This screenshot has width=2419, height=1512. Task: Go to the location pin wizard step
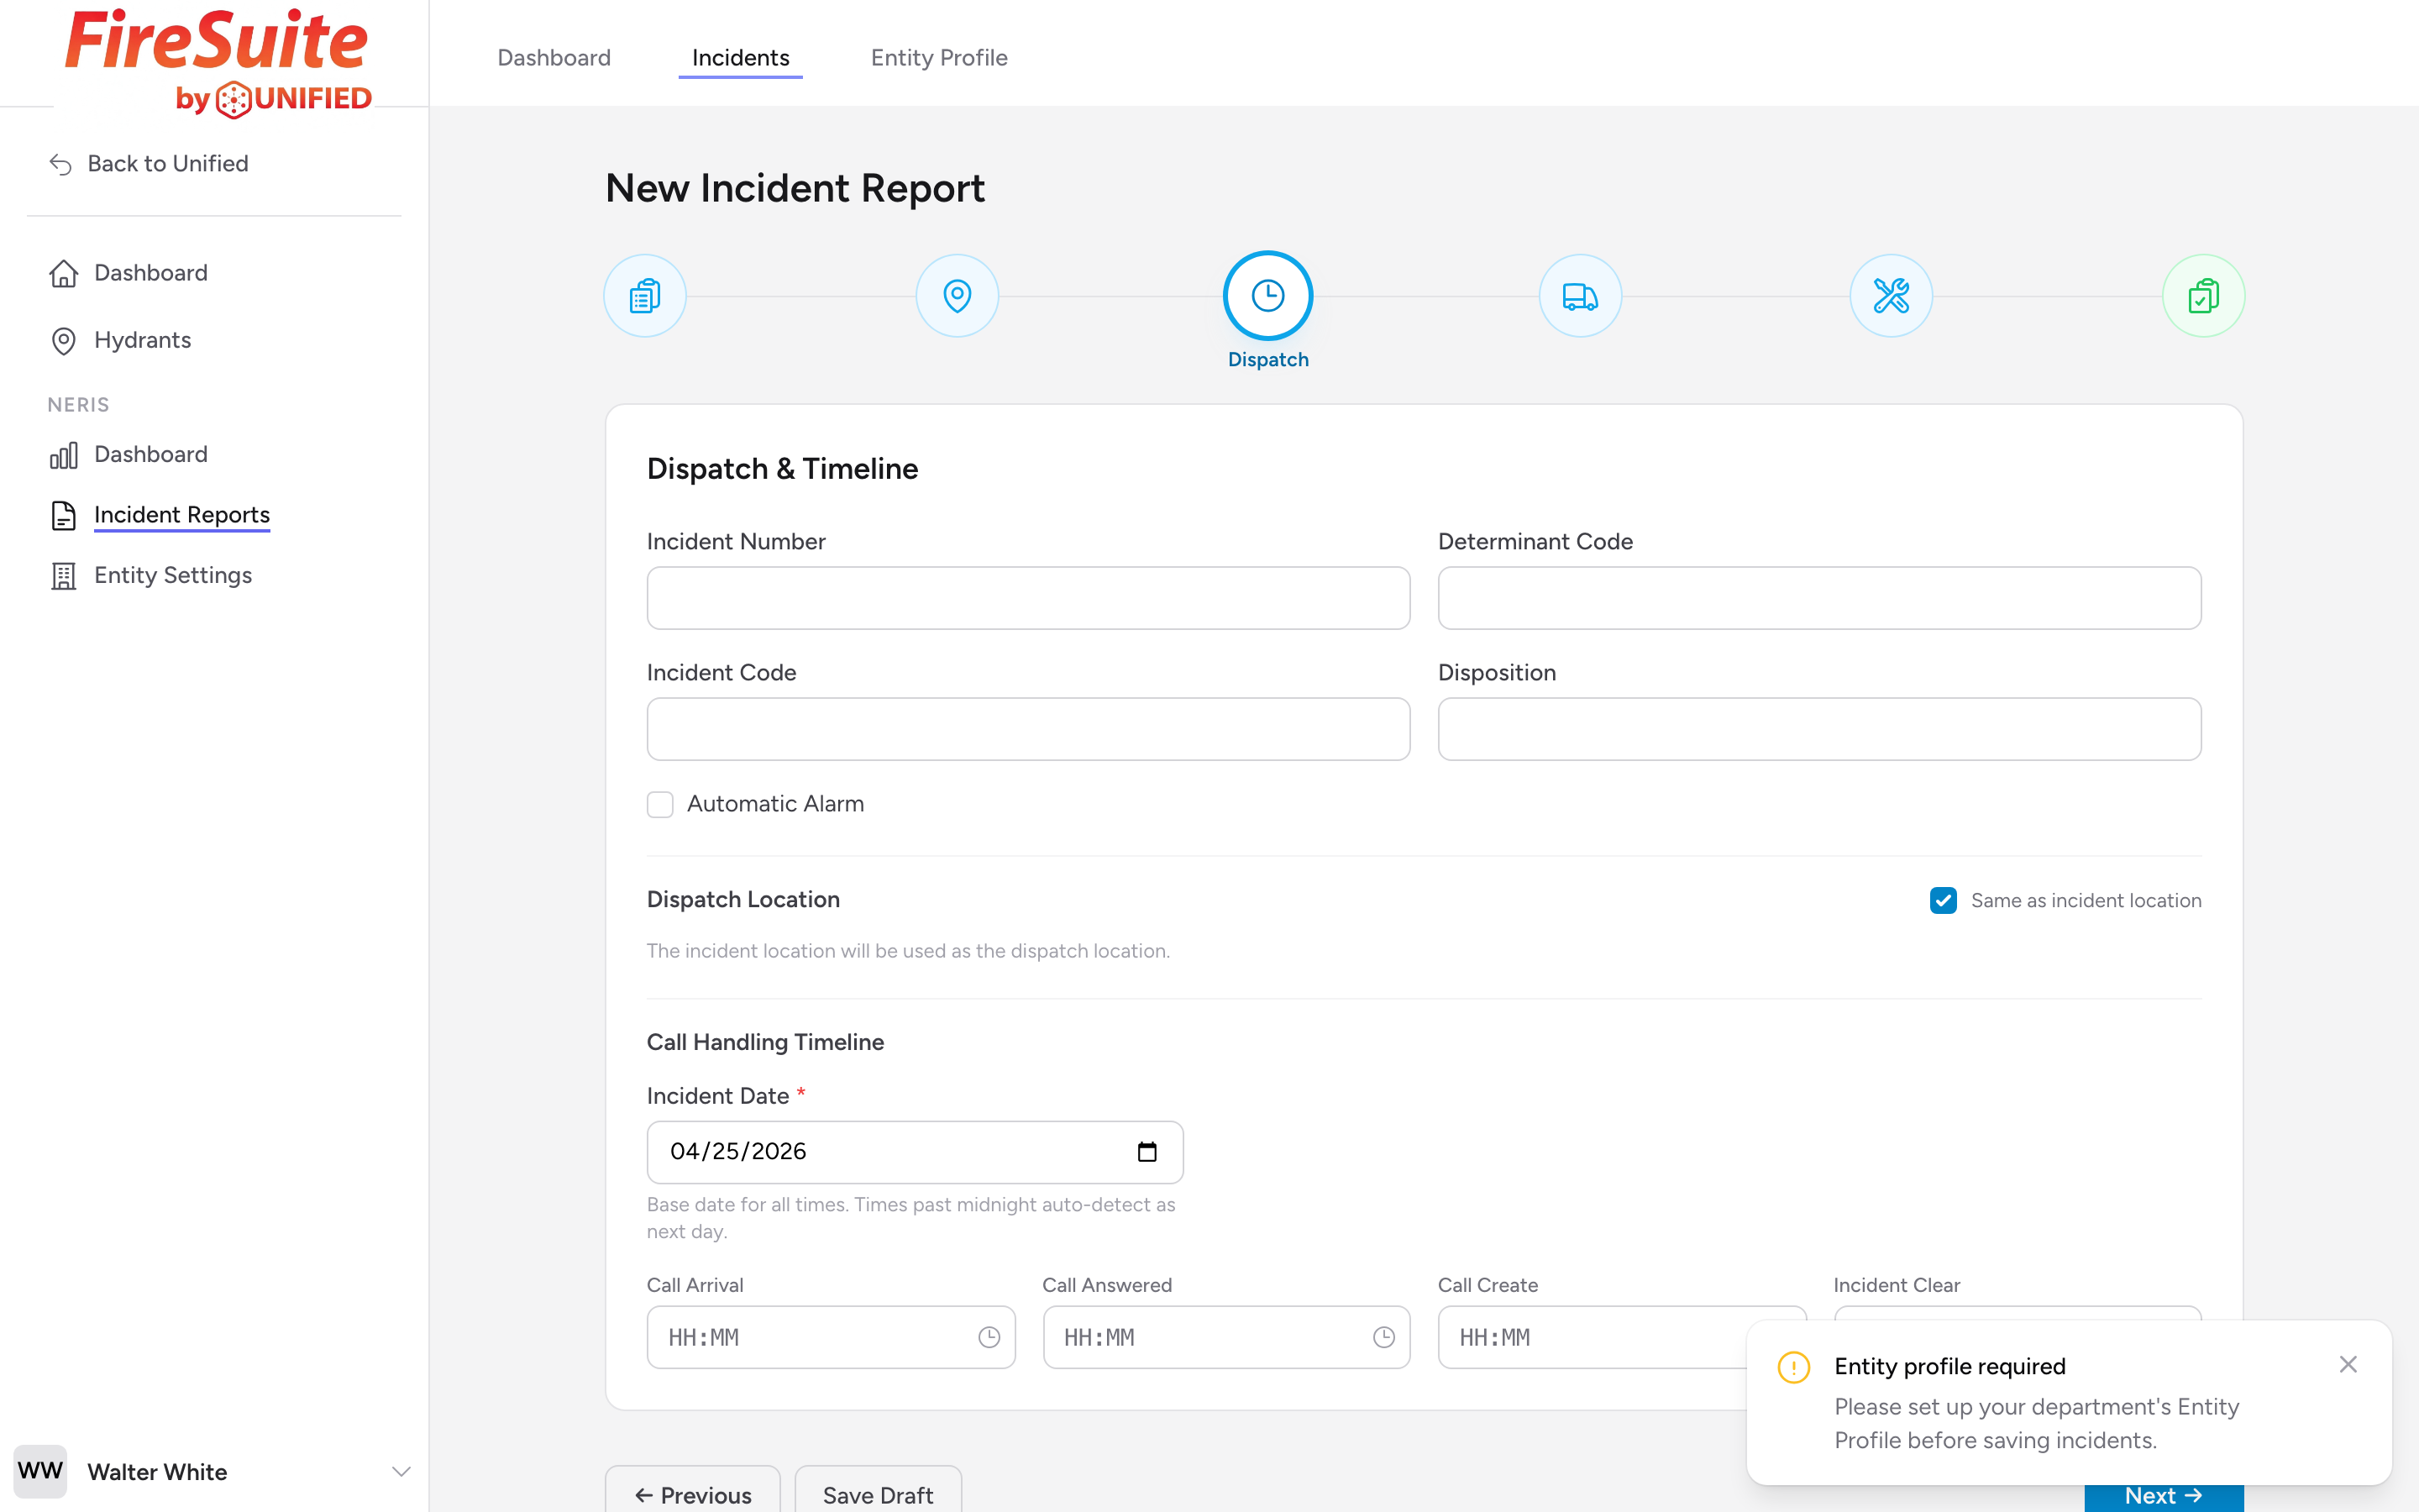click(x=957, y=296)
